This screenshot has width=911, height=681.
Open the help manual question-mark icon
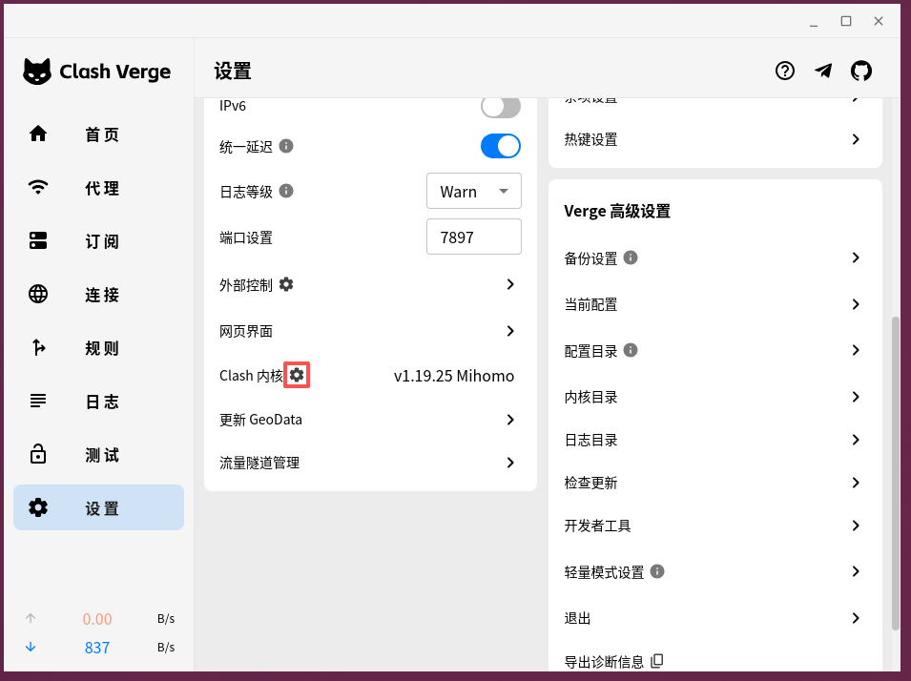(784, 71)
